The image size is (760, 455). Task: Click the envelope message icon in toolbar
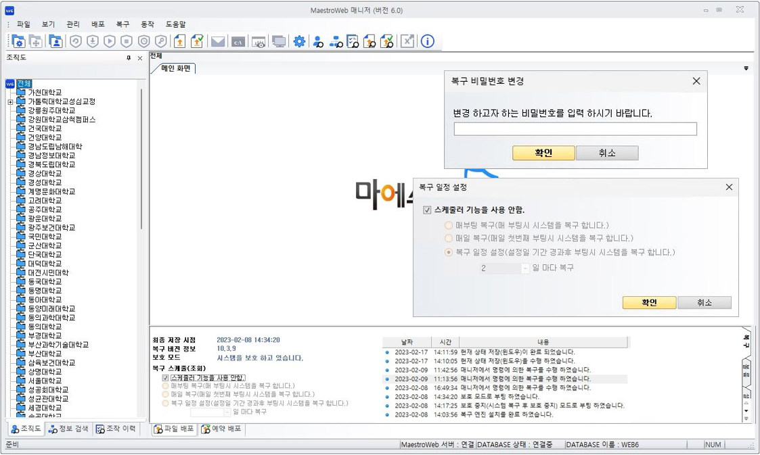point(217,41)
